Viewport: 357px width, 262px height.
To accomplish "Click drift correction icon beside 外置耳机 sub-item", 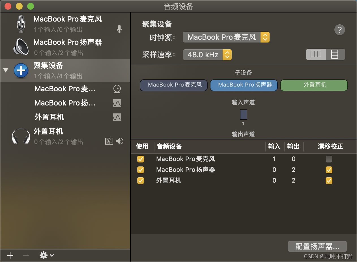I will pyautogui.click(x=117, y=117).
